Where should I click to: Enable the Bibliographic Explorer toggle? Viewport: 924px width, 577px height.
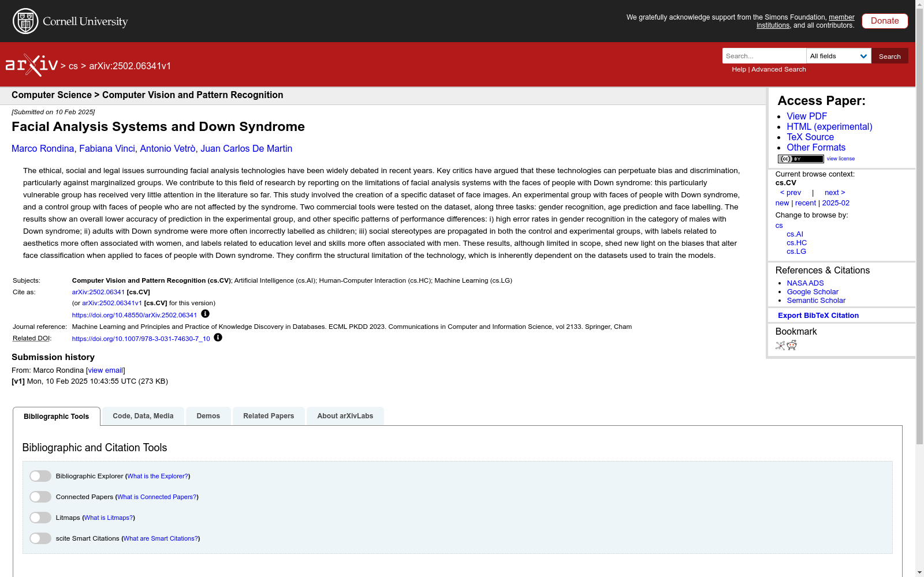point(40,476)
